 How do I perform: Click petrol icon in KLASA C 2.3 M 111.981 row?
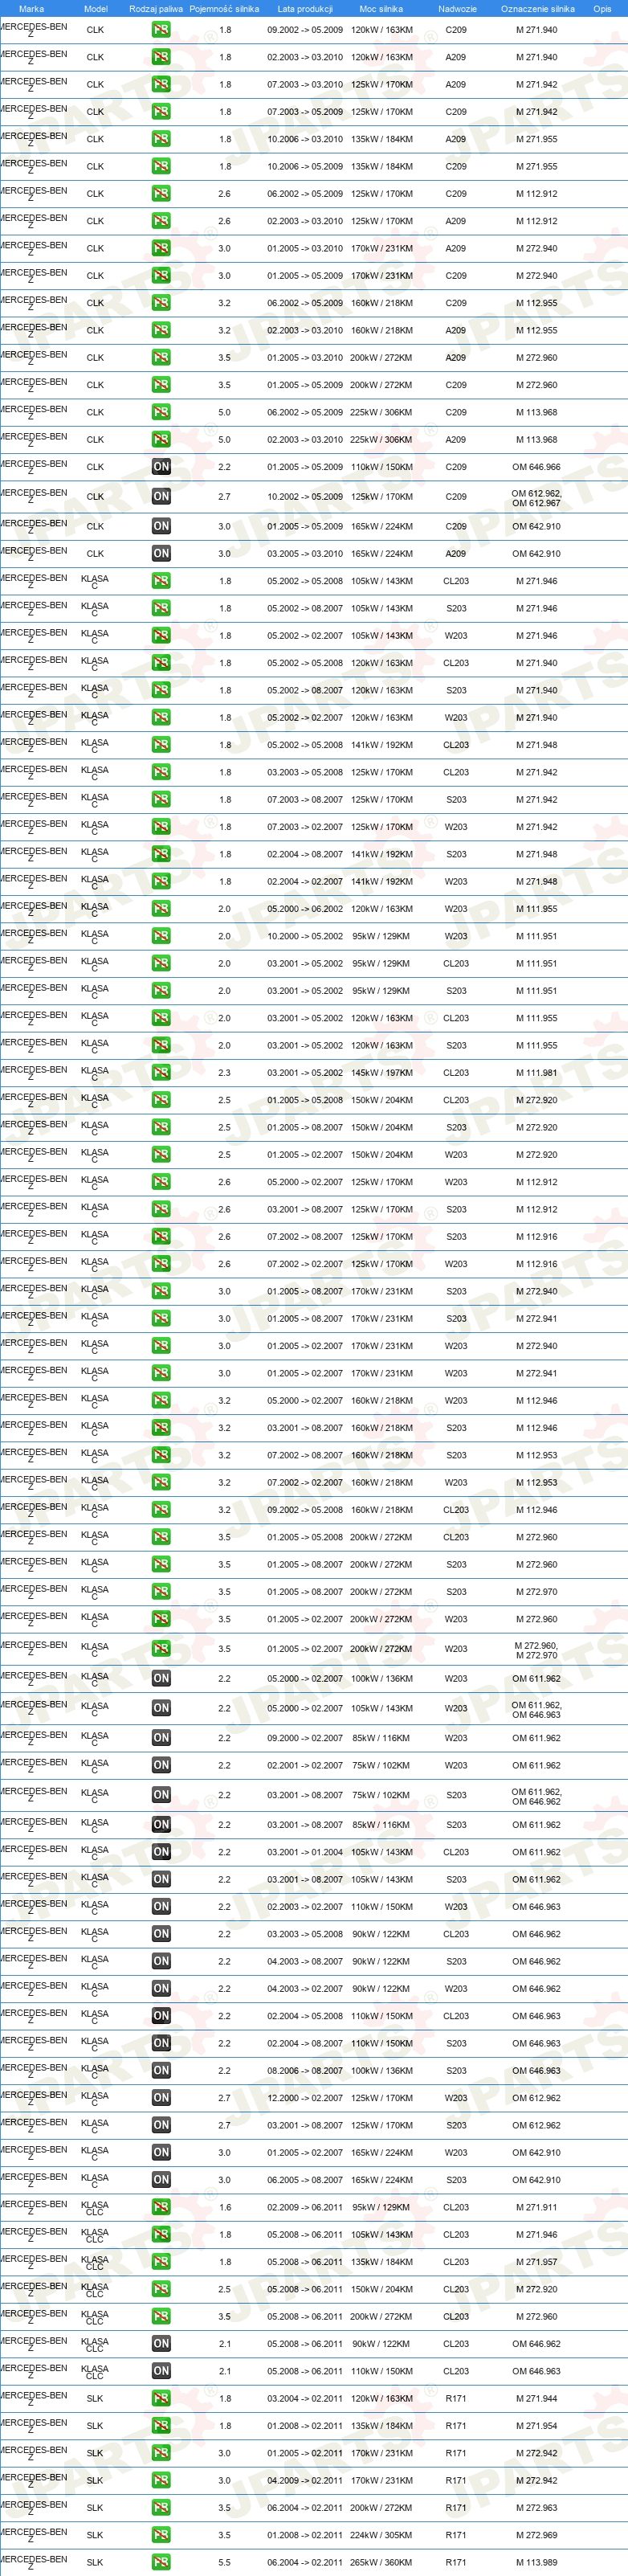click(x=161, y=1072)
